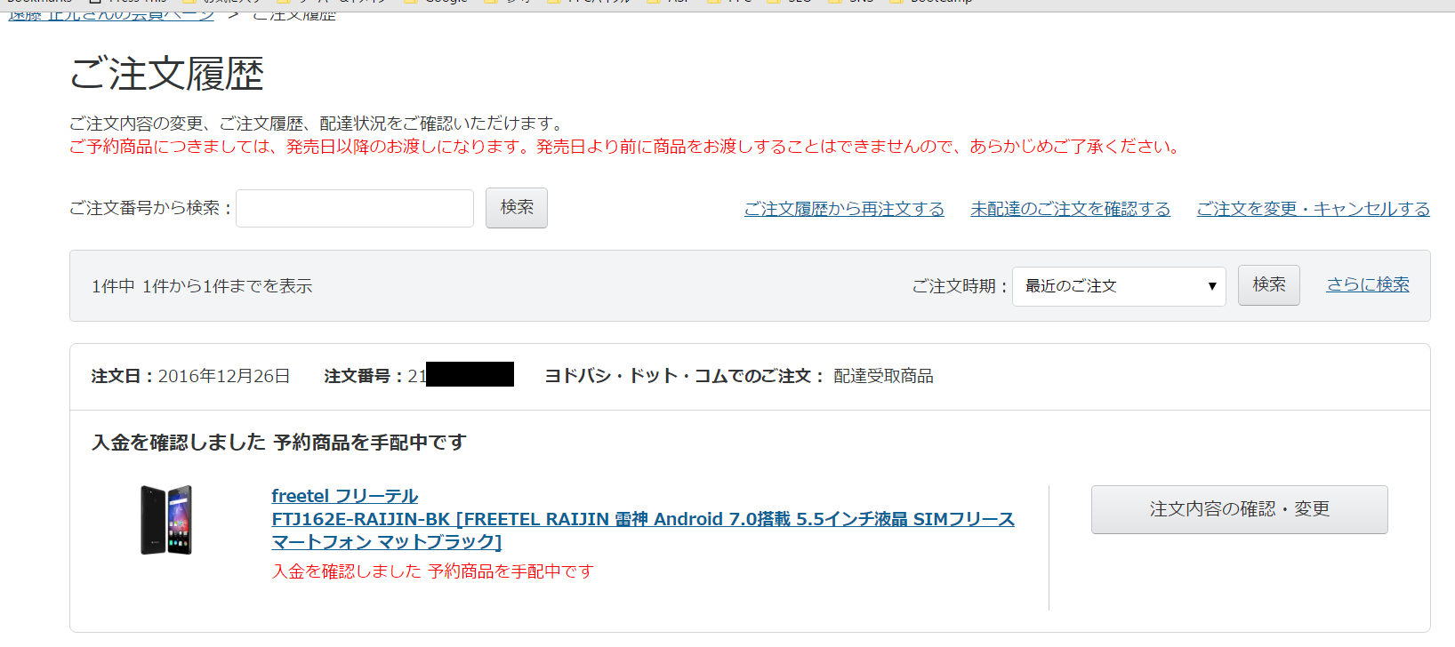Open the freetel フリーテル brand link

(345, 496)
